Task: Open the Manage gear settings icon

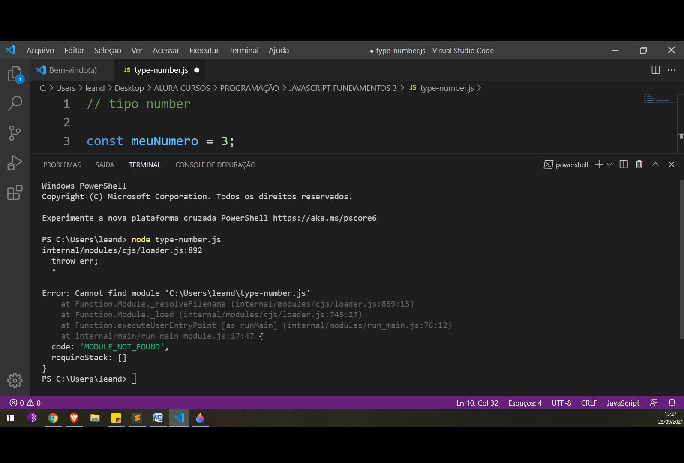Action: pyautogui.click(x=15, y=380)
